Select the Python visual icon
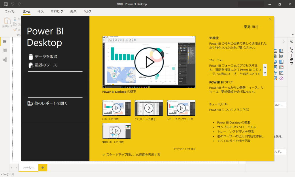The width and height of the screenshot is (295, 177). (x=275, y=73)
